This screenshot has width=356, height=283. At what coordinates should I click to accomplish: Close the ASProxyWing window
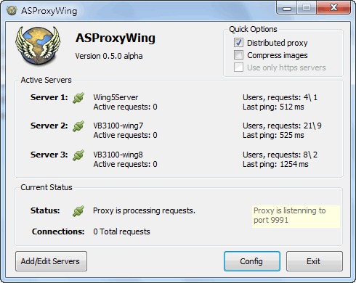point(333,8)
